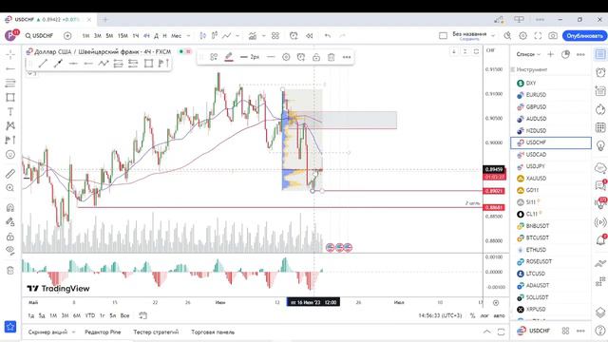Open the timeframe dropdown arrow
This screenshot has height=342, width=608.
coord(188,36)
